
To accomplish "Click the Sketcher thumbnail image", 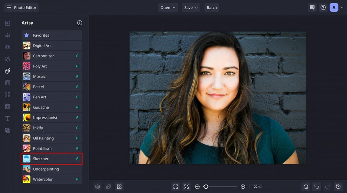I will pos(26,159).
